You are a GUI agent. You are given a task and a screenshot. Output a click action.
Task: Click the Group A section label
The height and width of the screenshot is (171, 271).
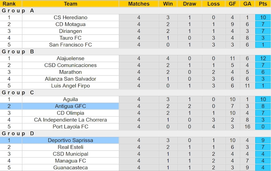[18, 11]
